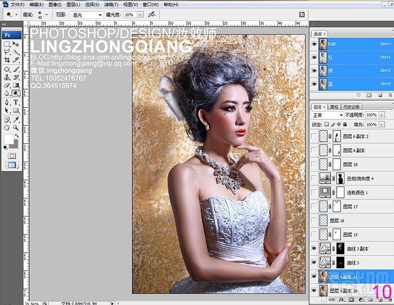The height and width of the screenshot is (305, 394).
Task: Select the Rectangular Marquee tool
Action: tap(7, 44)
